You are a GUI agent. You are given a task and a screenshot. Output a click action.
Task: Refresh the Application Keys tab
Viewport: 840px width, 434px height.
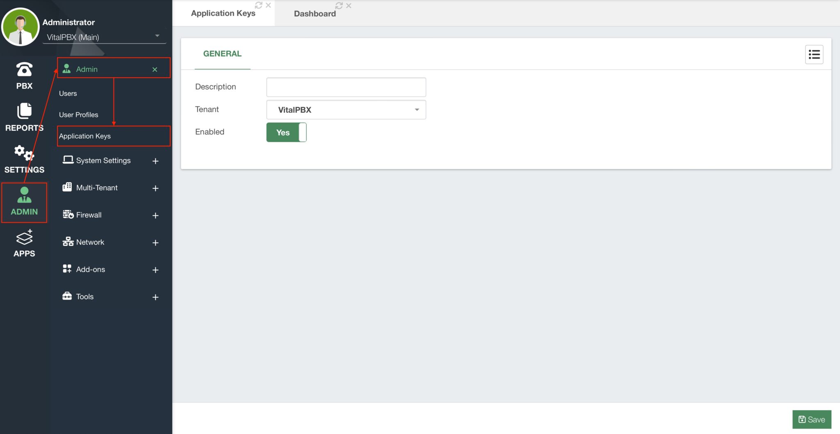258,5
